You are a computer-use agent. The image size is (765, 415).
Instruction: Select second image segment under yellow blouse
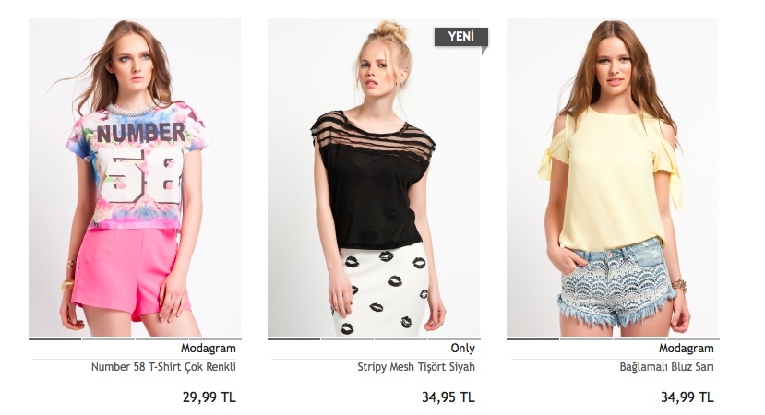586,338
